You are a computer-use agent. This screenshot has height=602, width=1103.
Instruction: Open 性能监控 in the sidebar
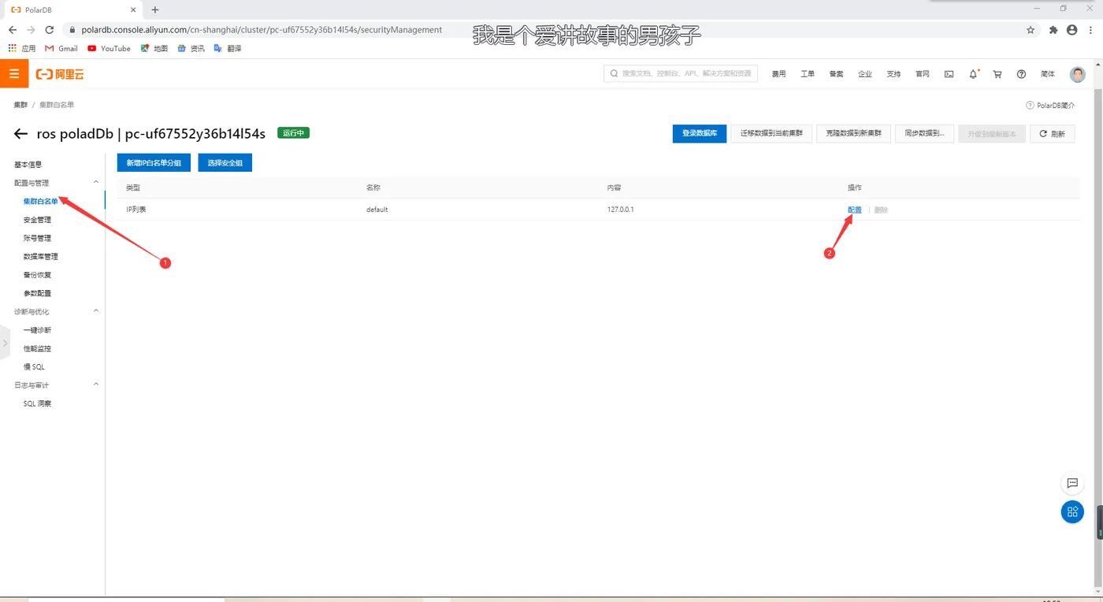(38, 348)
